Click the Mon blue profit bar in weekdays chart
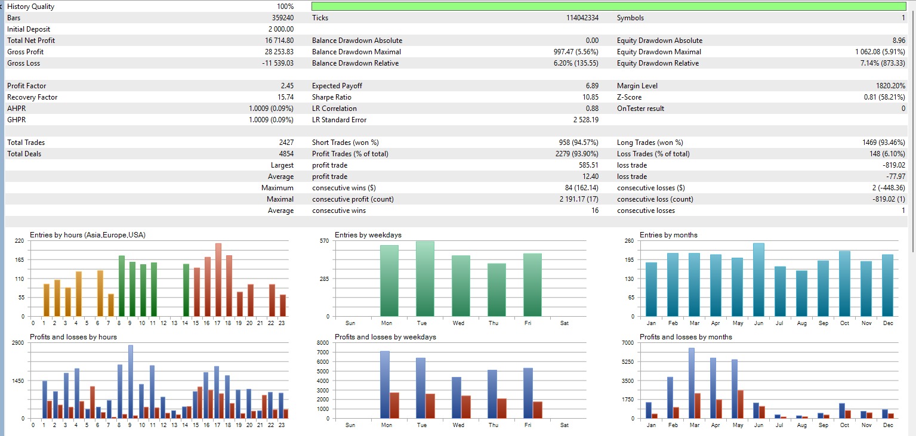 coord(385,385)
